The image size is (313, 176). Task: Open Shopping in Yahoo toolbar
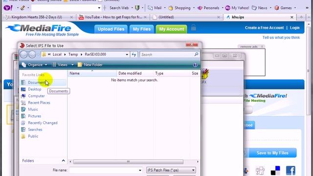179,8
